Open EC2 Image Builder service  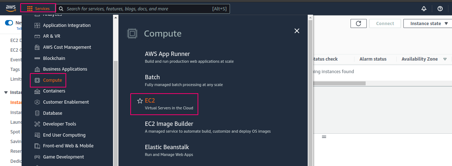[169, 124]
